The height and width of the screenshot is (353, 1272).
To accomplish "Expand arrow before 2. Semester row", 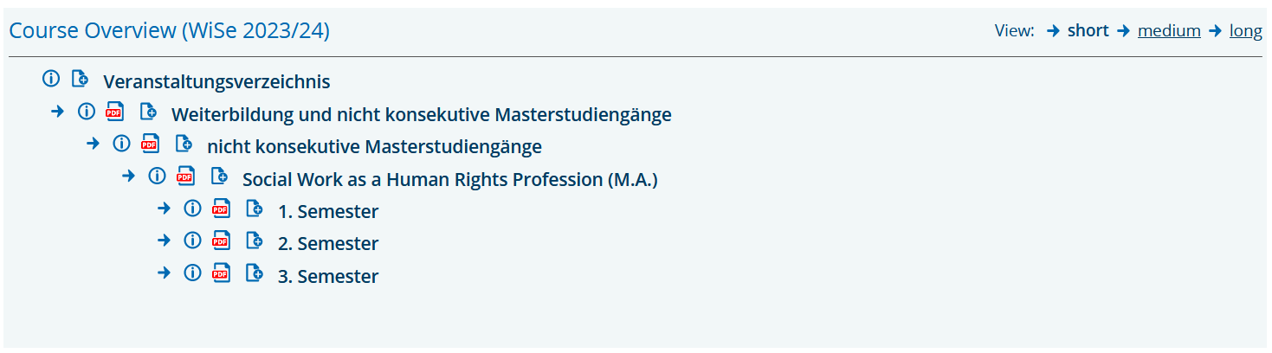I will coord(164,241).
